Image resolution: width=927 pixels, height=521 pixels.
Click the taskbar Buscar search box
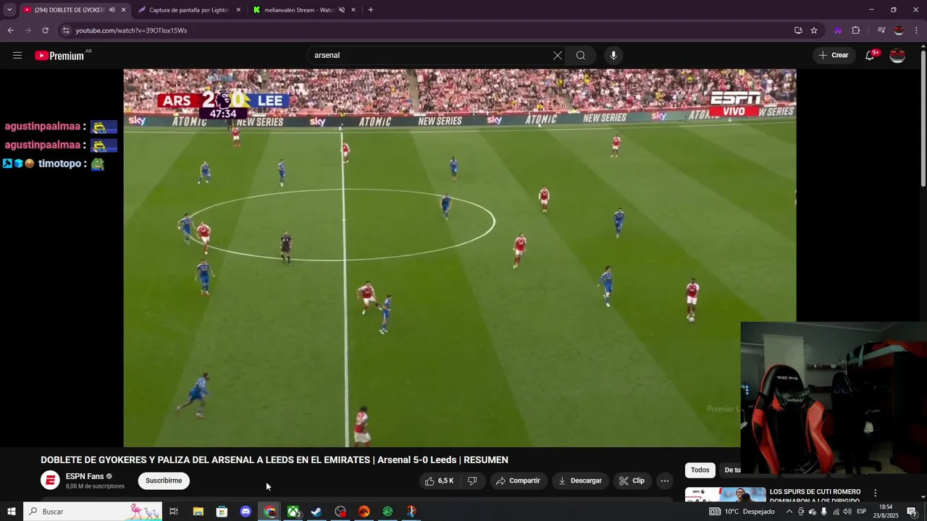pos(93,512)
